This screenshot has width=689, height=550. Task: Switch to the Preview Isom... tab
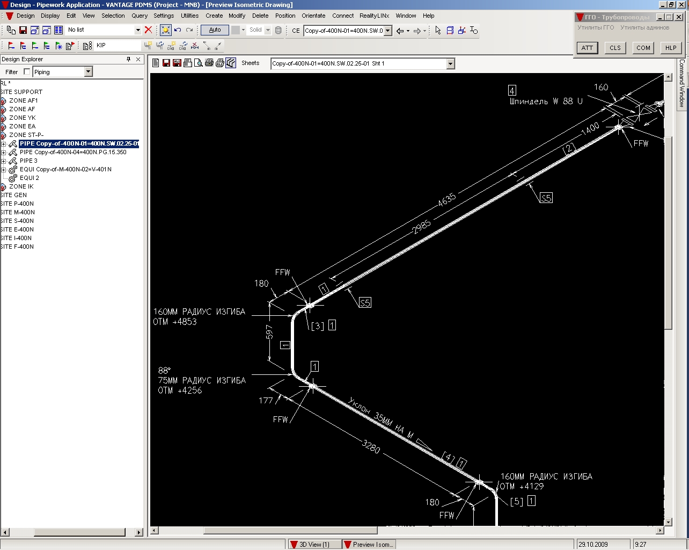(x=369, y=544)
